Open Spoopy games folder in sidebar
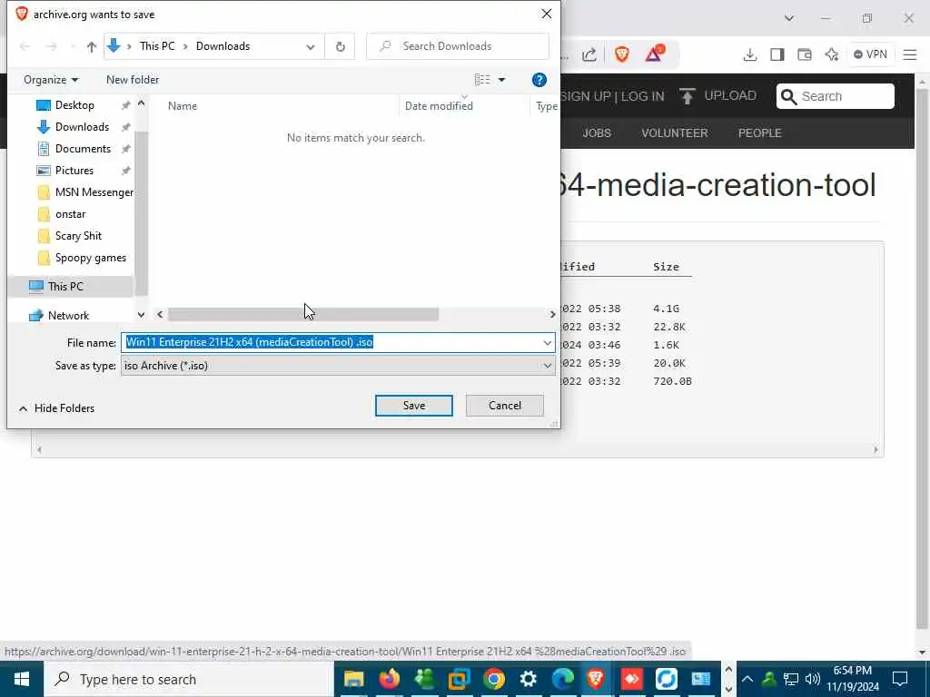Screen dimensions: 930x697 [x=90, y=258]
